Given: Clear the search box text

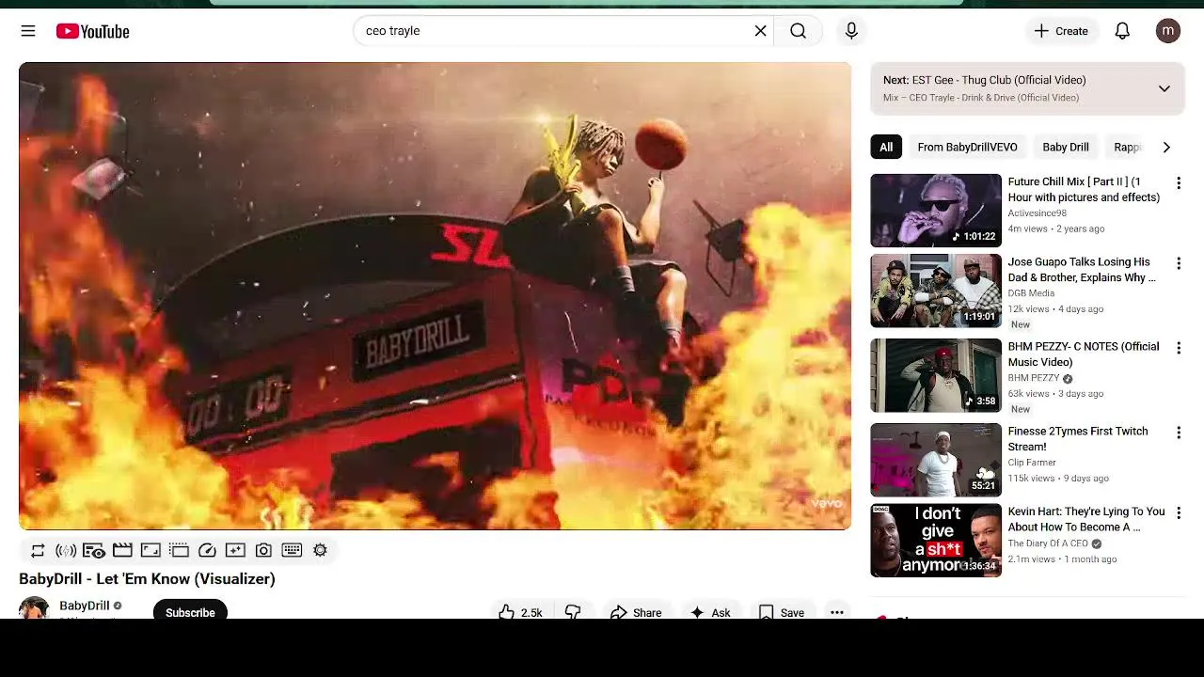Looking at the screenshot, I should click(760, 31).
